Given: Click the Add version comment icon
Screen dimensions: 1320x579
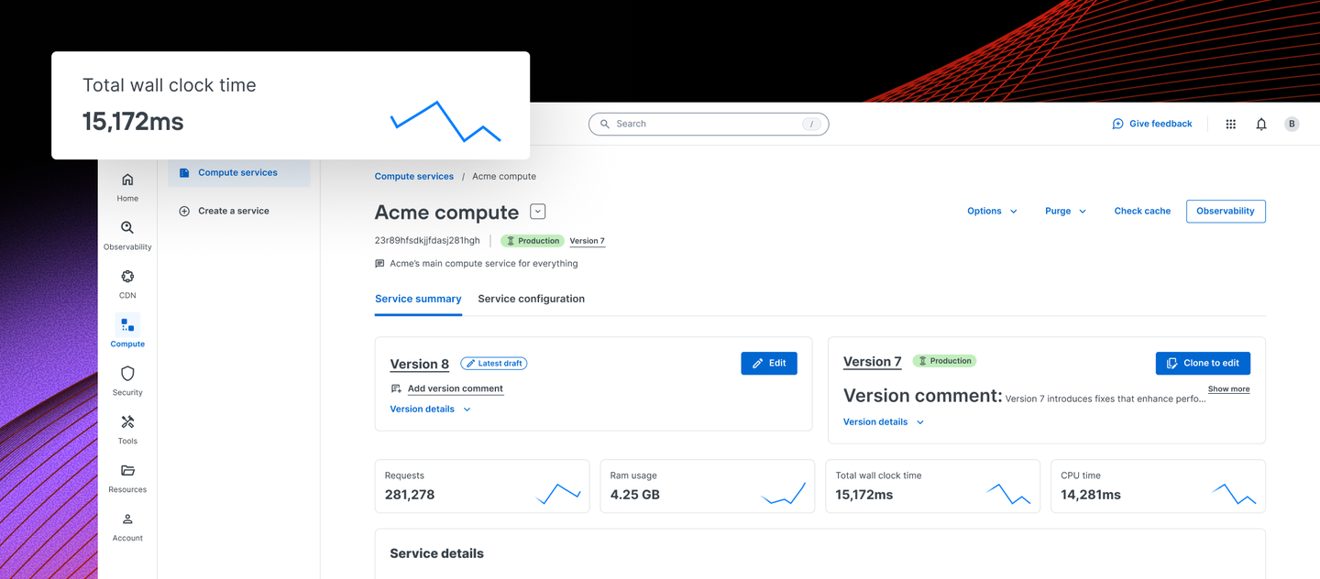Looking at the screenshot, I should (x=396, y=388).
